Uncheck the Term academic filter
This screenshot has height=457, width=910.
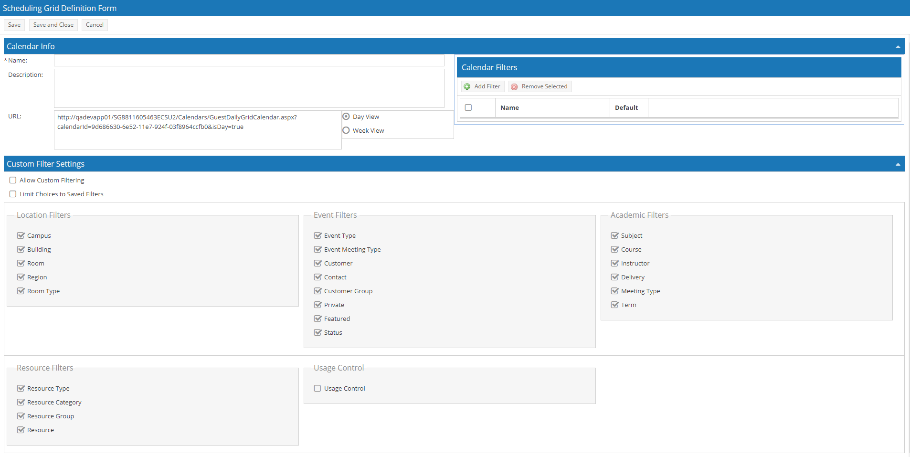click(x=615, y=305)
